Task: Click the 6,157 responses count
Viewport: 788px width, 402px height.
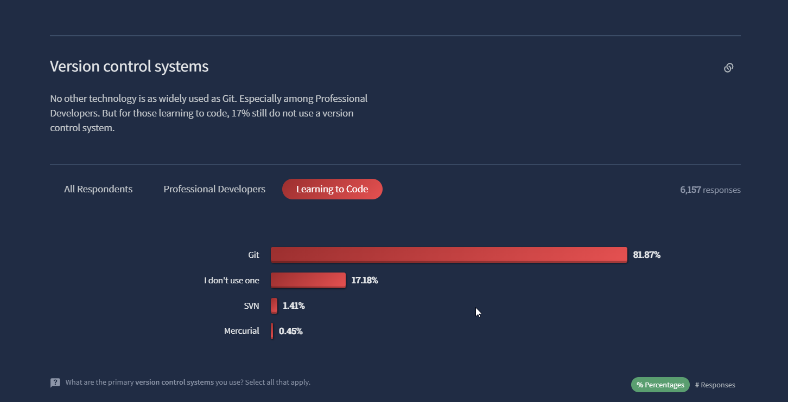Action: coord(710,190)
